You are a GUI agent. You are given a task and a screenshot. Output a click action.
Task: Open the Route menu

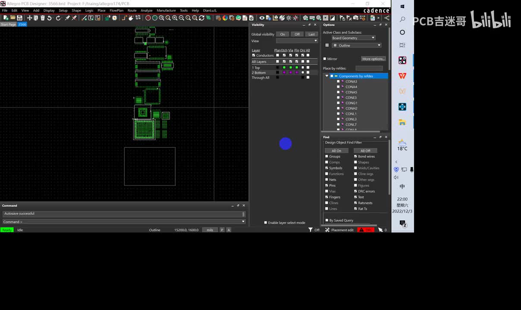132,10
